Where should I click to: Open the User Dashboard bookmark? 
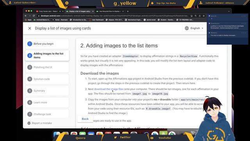(96, 20)
